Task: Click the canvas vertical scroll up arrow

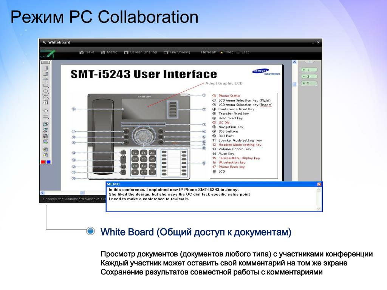Action: coord(294,62)
